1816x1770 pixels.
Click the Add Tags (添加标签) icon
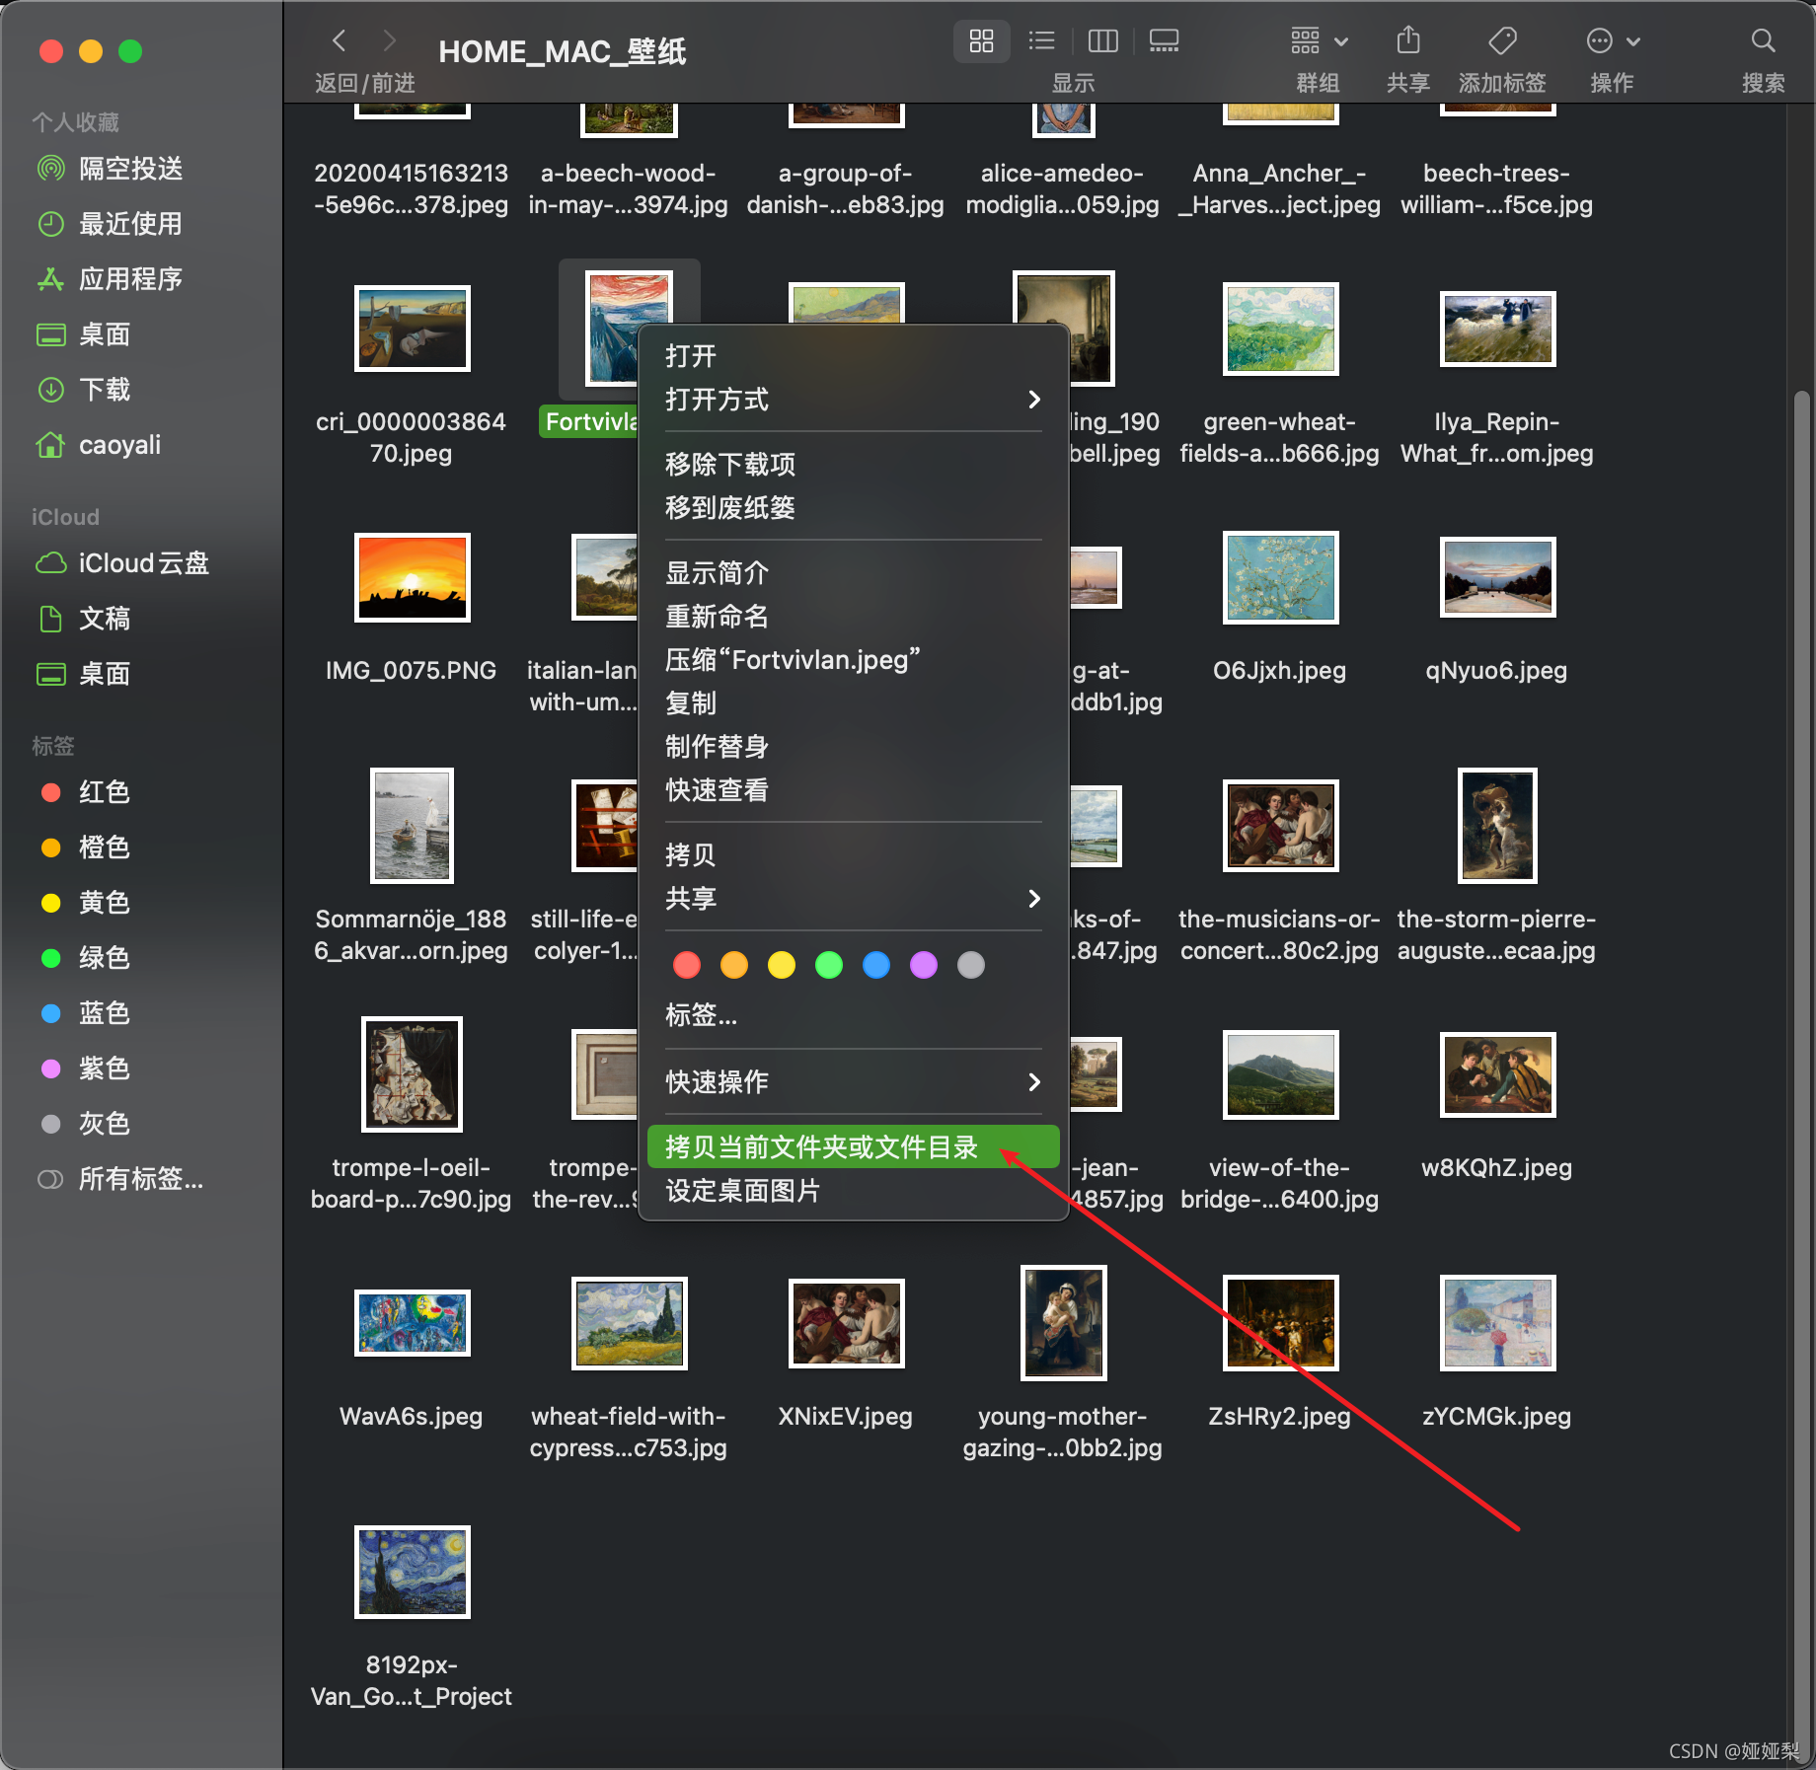tap(1502, 40)
